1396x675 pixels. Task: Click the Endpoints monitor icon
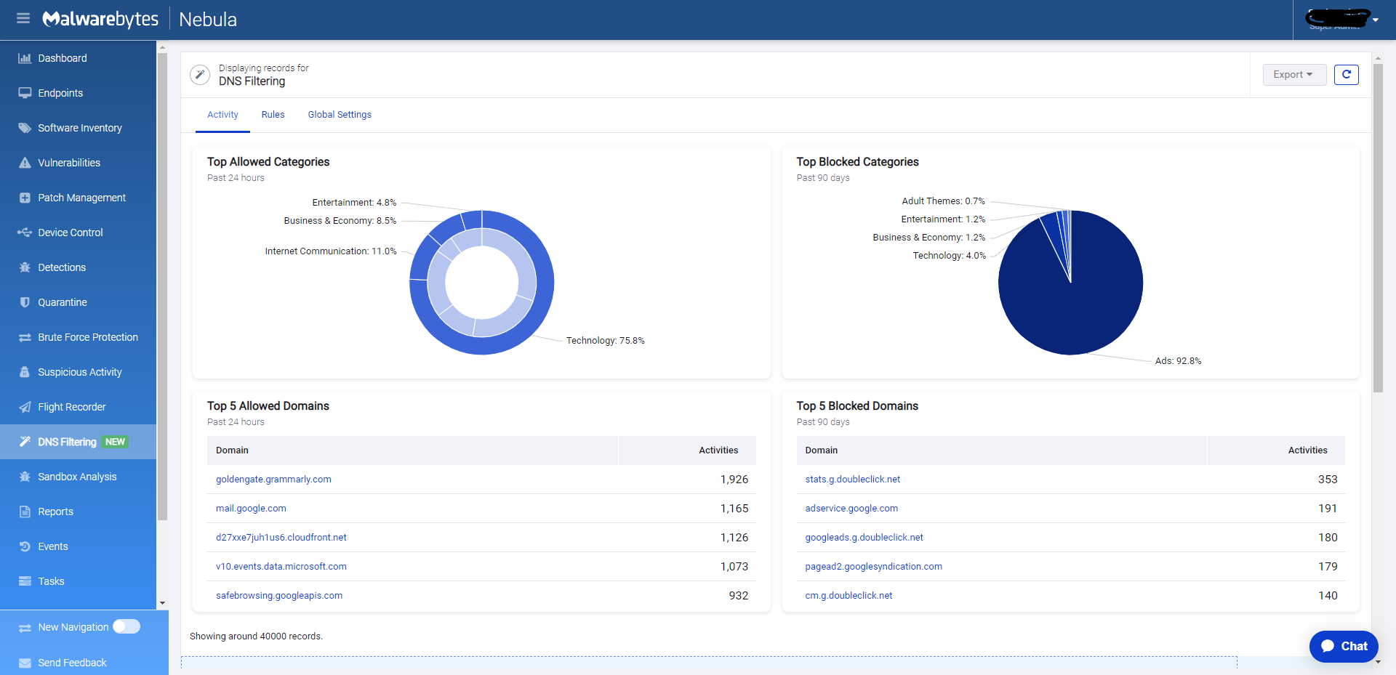[x=25, y=93]
